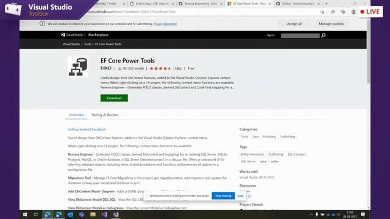Viewport: 390px width, 219px height.
Task: Click the EF Core Power Tools extension icon
Action: coord(78,67)
